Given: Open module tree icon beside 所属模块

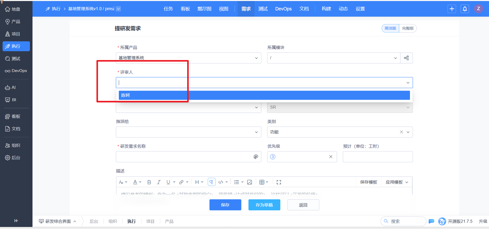Looking at the screenshot, I should pyautogui.click(x=406, y=58).
